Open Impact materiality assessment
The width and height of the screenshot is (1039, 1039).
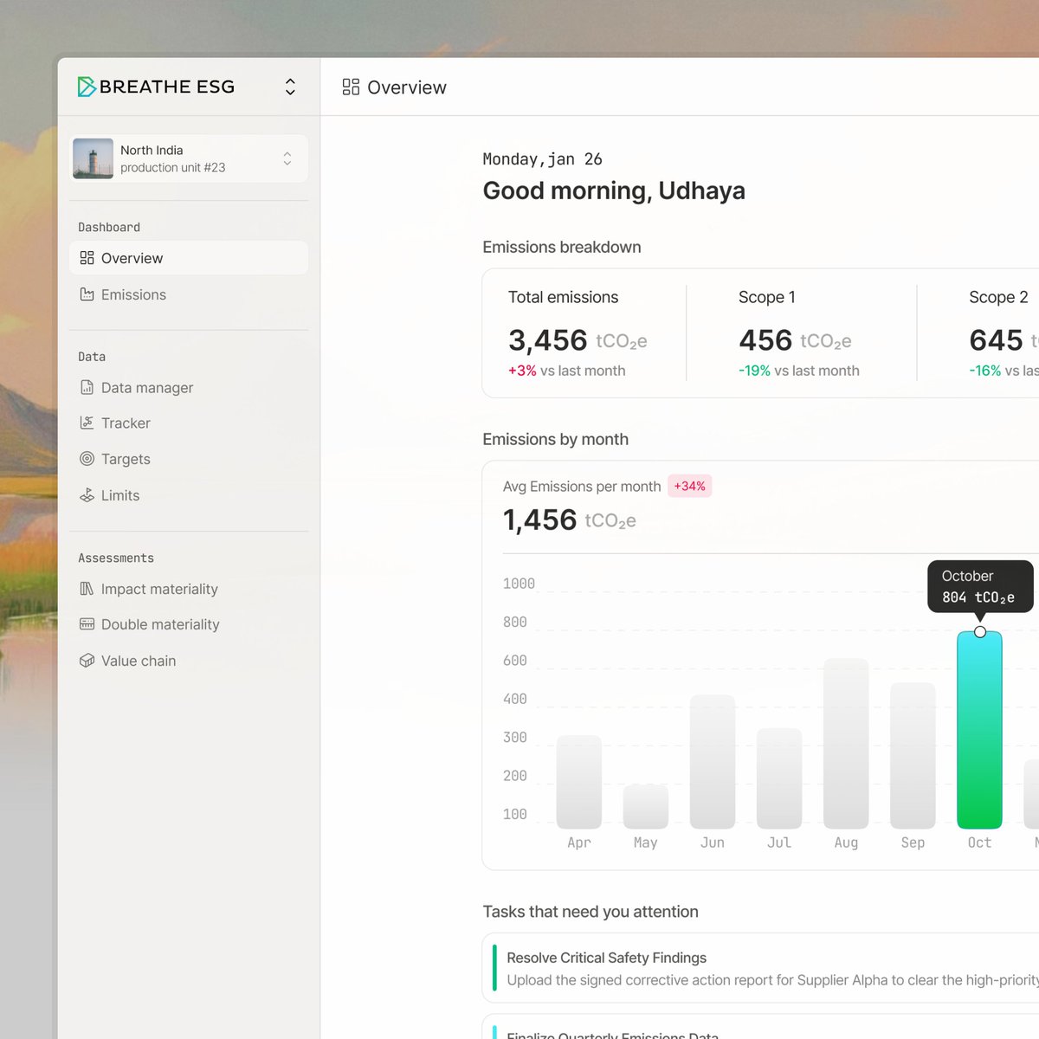click(189, 589)
